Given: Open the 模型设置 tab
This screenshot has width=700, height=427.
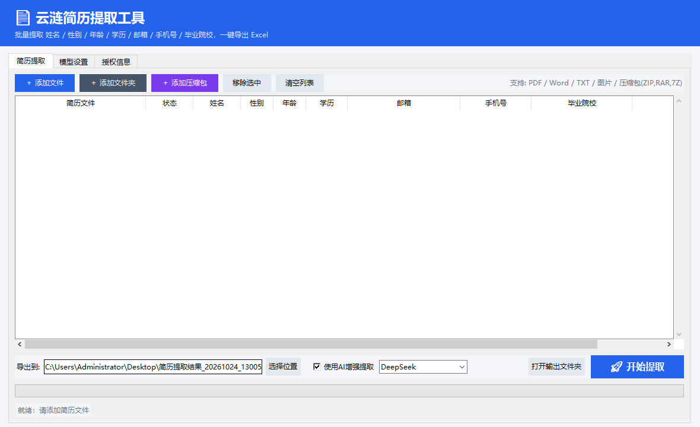Looking at the screenshot, I should coord(74,62).
